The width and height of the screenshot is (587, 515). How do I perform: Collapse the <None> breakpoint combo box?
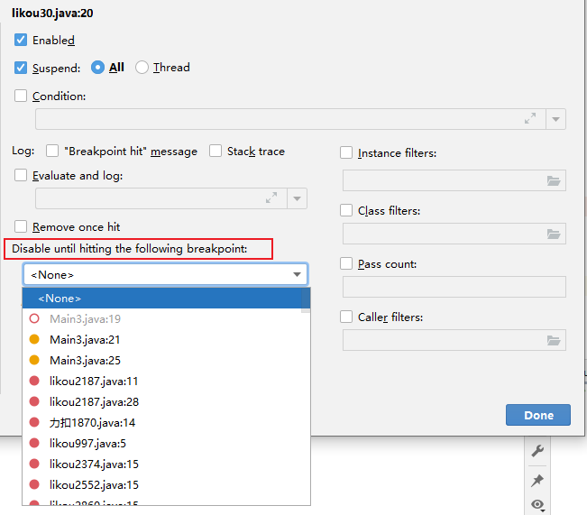297,274
